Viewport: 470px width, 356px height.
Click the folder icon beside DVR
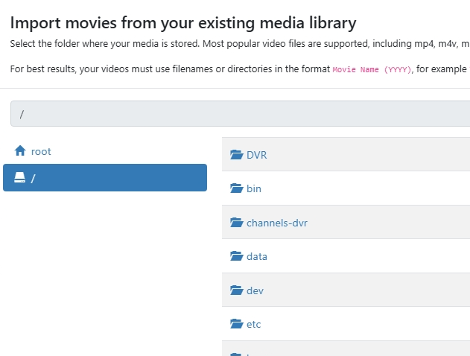tap(237, 155)
